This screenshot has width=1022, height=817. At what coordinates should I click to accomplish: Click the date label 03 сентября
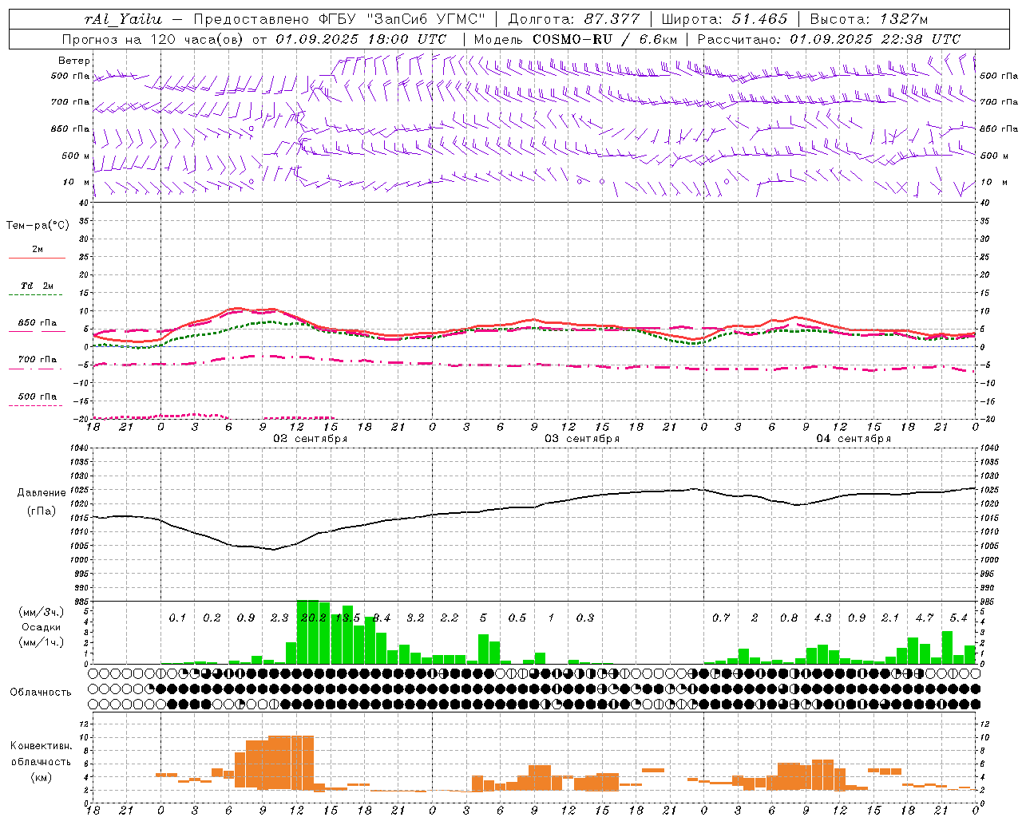pyautogui.click(x=582, y=439)
